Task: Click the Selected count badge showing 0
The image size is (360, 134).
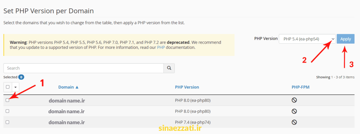Action: click(x=21, y=77)
